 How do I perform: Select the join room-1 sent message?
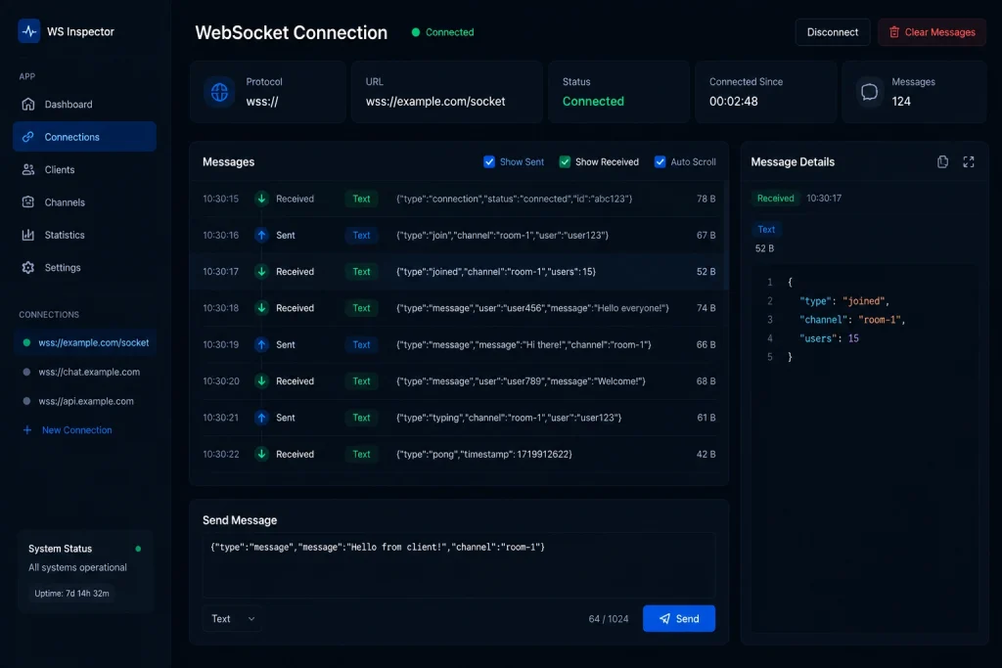pos(459,235)
